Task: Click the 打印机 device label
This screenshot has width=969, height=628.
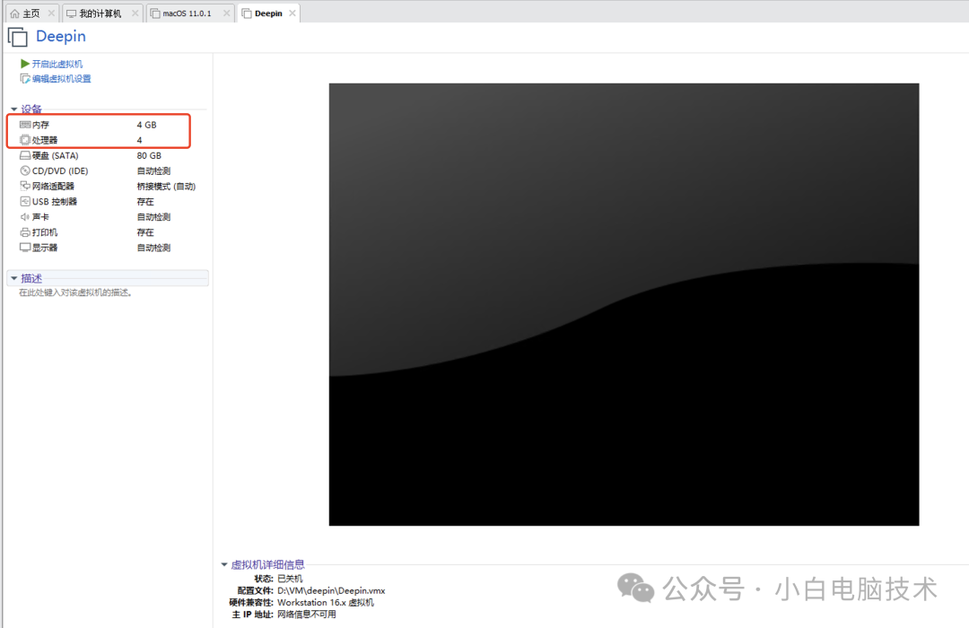Action: (x=45, y=232)
